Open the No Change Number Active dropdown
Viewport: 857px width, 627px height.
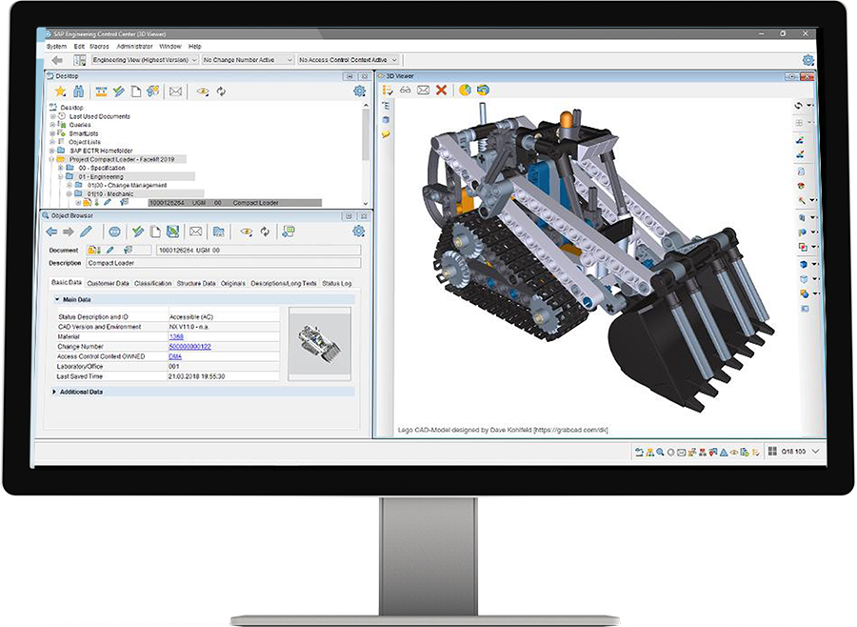point(249,60)
